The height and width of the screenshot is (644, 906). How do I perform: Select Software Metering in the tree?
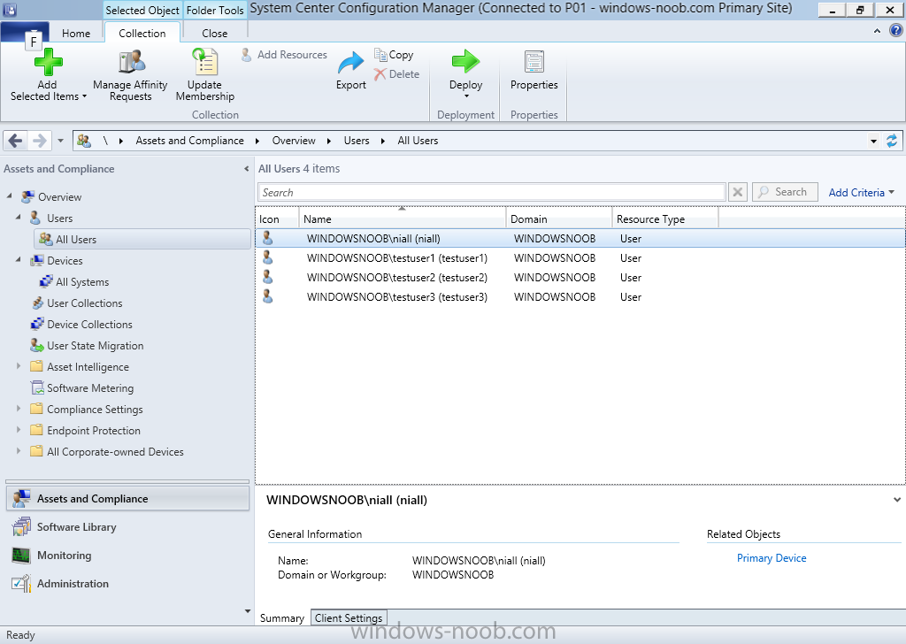[x=90, y=388]
